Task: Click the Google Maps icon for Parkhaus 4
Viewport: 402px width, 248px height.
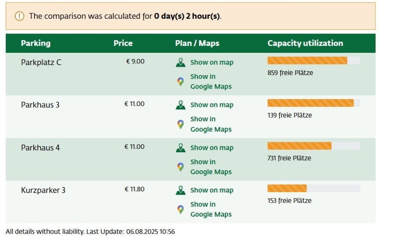Action: (180, 167)
